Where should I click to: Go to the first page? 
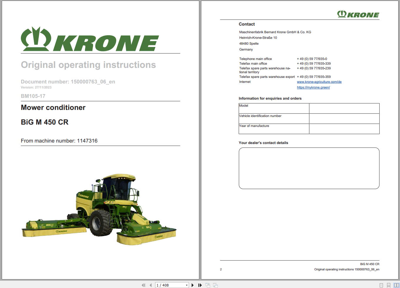coord(143,285)
